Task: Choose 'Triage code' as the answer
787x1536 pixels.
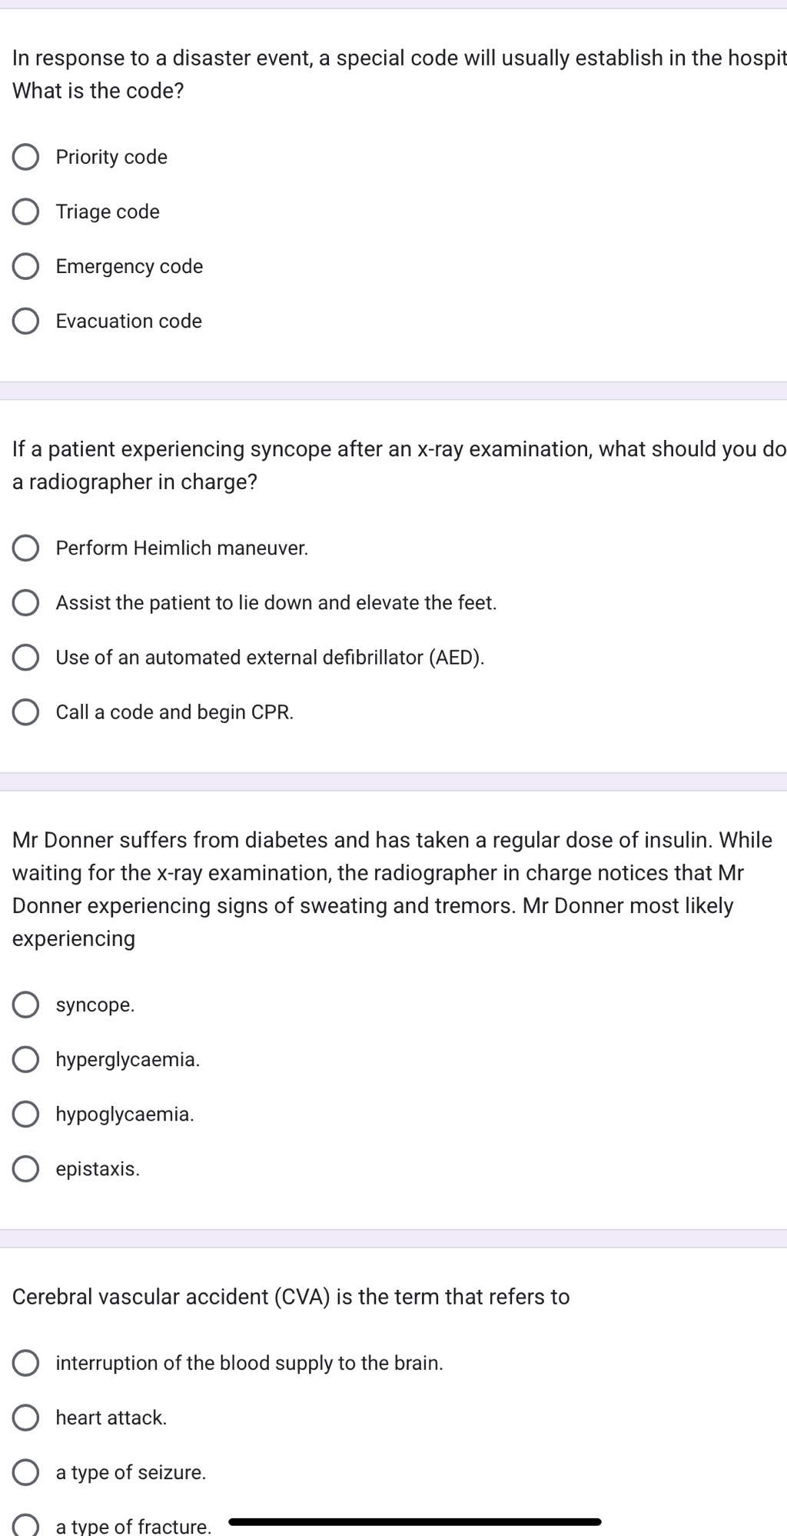Action: (x=26, y=212)
